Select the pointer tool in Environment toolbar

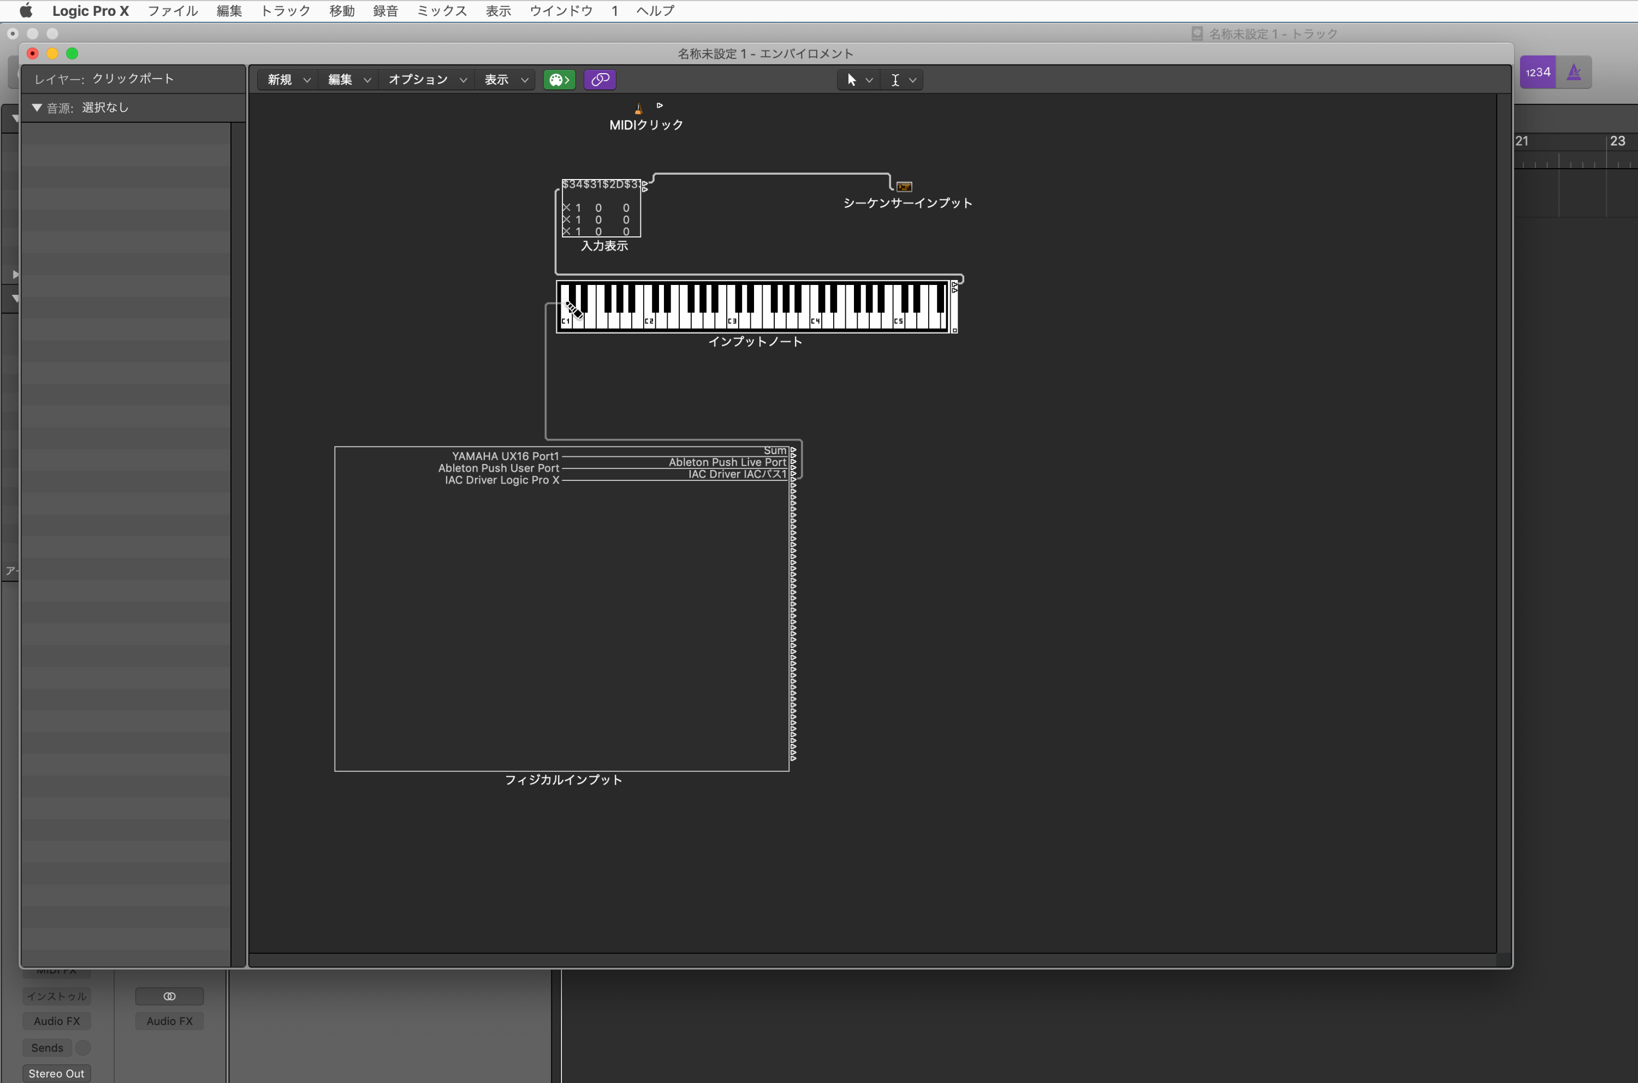point(851,80)
